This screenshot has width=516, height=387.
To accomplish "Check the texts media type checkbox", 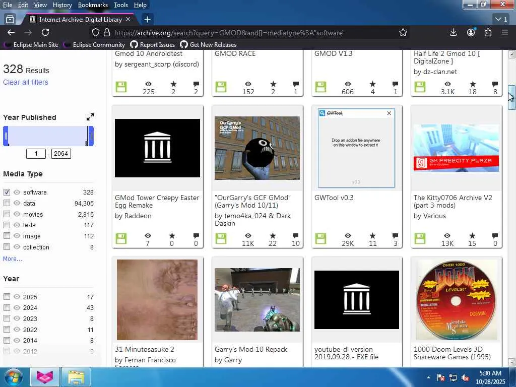I will (x=7, y=225).
